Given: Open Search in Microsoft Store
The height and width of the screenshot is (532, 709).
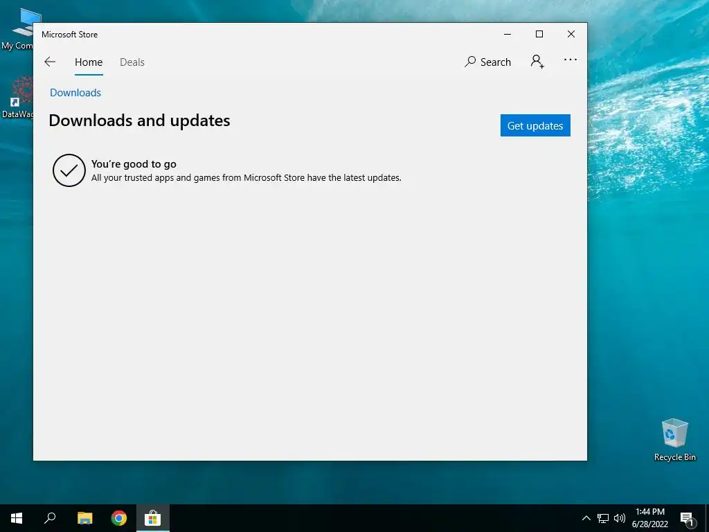Looking at the screenshot, I should (487, 62).
